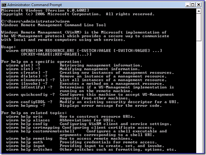Click 'How to construct resource URIs.' text
Image resolution: width=206 pixels, height=155 pixels.
[98, 117]
